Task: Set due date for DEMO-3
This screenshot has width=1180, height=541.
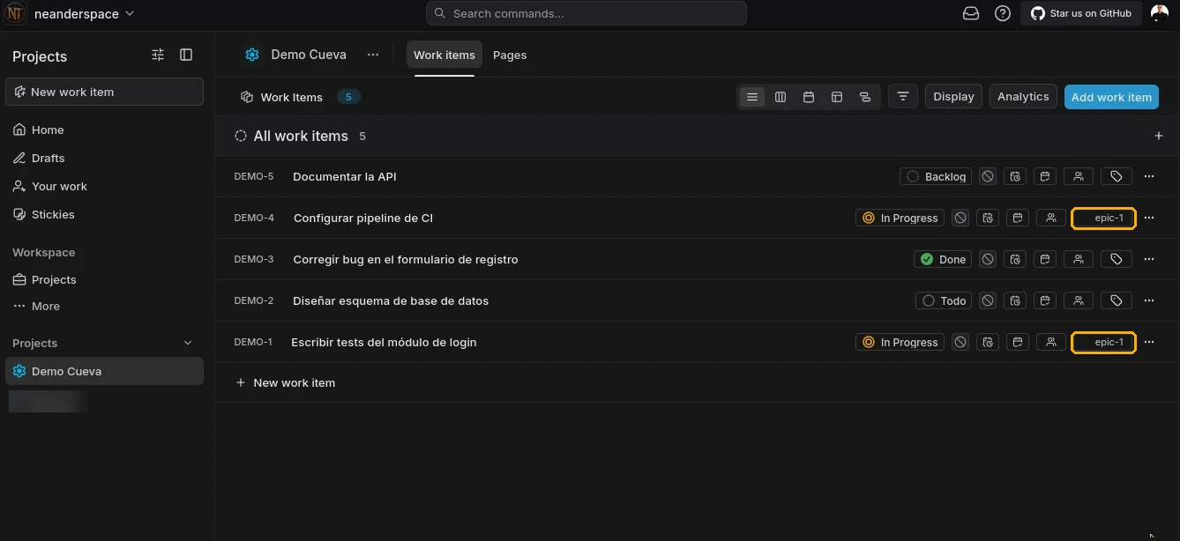Action: [1045, 259]
